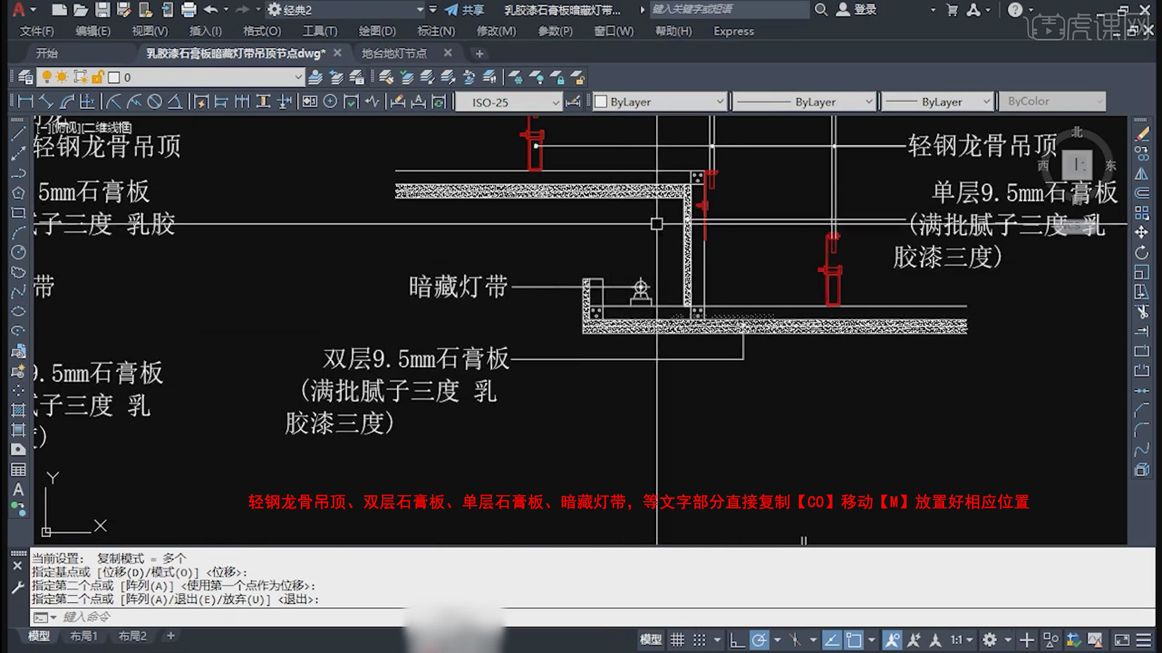Click the layer 0 white color swatch
Image resolution: width=1162 pixels, height=653 pixels.
coord(113,77)
